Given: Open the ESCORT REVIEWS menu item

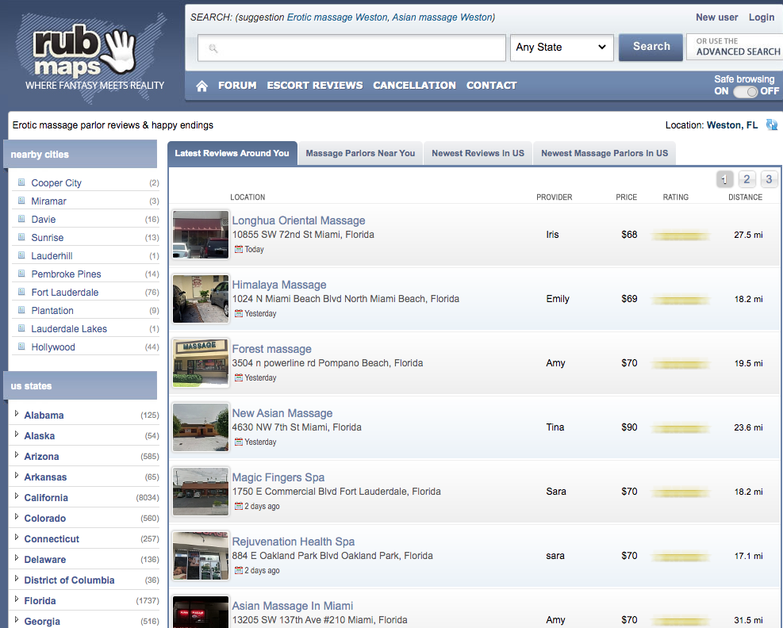Looking at the screenshot, I should [315, 86].
